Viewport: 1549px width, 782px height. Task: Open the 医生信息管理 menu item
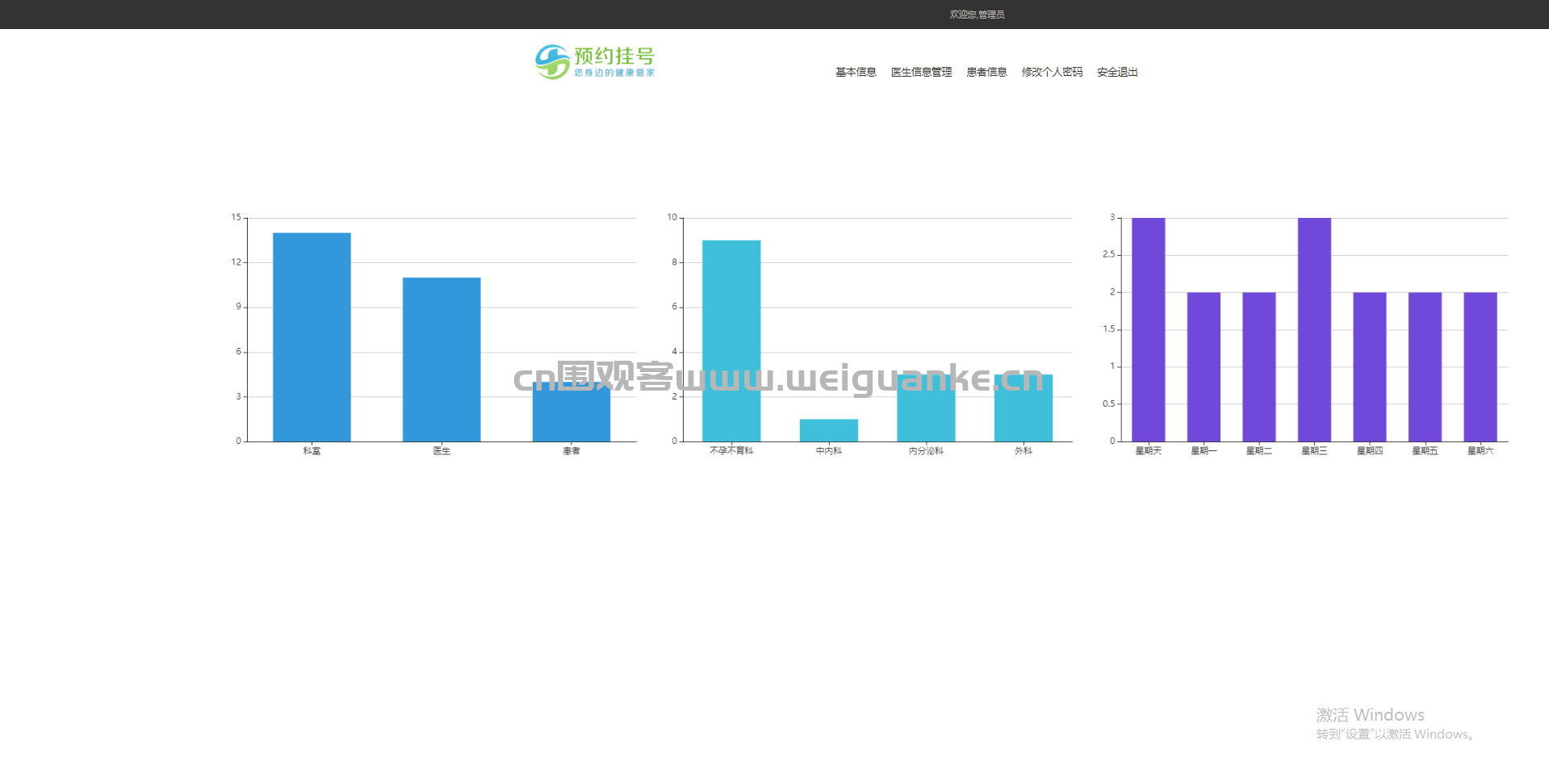coord(921,73)
